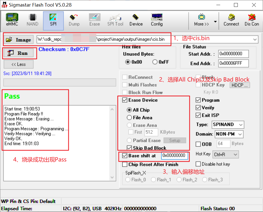Click the Start Addr. input field

233,54
